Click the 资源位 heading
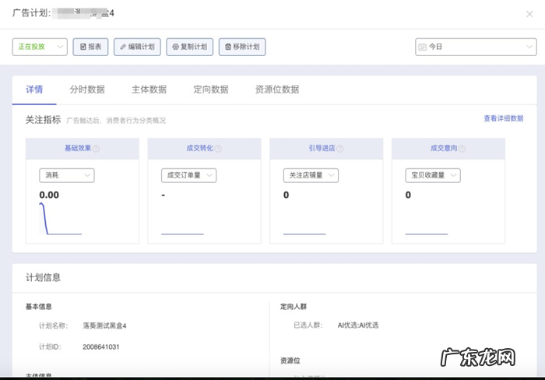545x380 pixels. pos(290,361)
